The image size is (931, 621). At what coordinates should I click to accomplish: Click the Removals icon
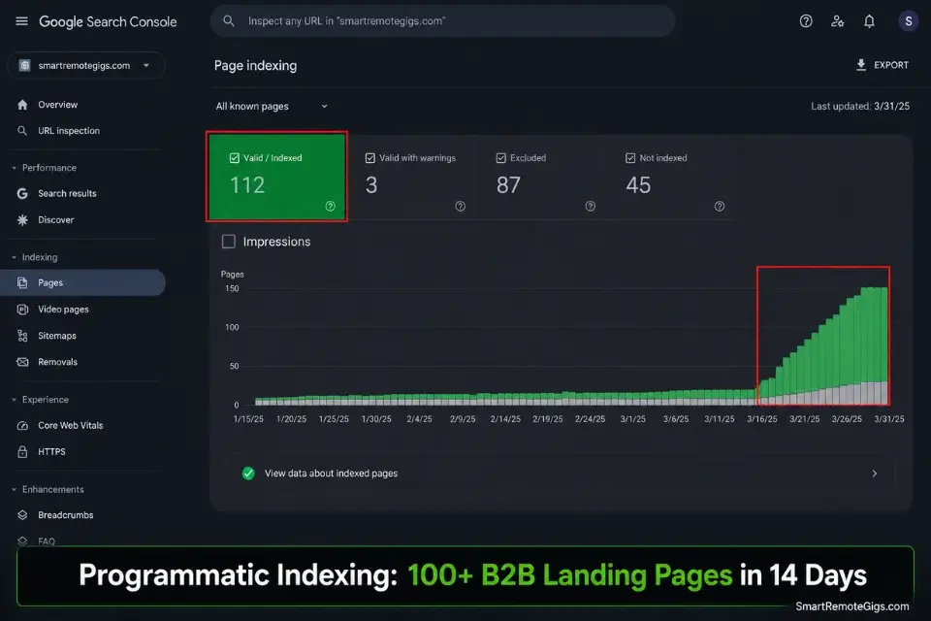click(22, 362)
